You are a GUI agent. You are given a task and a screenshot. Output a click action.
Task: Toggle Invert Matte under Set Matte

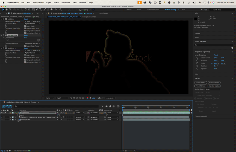25,26
